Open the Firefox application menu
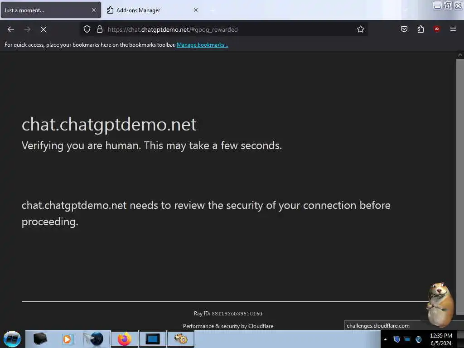Viewport: 464px width, 348px height. (x=453, y=29)
